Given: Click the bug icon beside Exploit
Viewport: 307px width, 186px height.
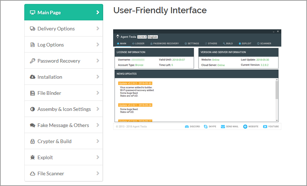Looking at the screenshot, I should 32,157.
